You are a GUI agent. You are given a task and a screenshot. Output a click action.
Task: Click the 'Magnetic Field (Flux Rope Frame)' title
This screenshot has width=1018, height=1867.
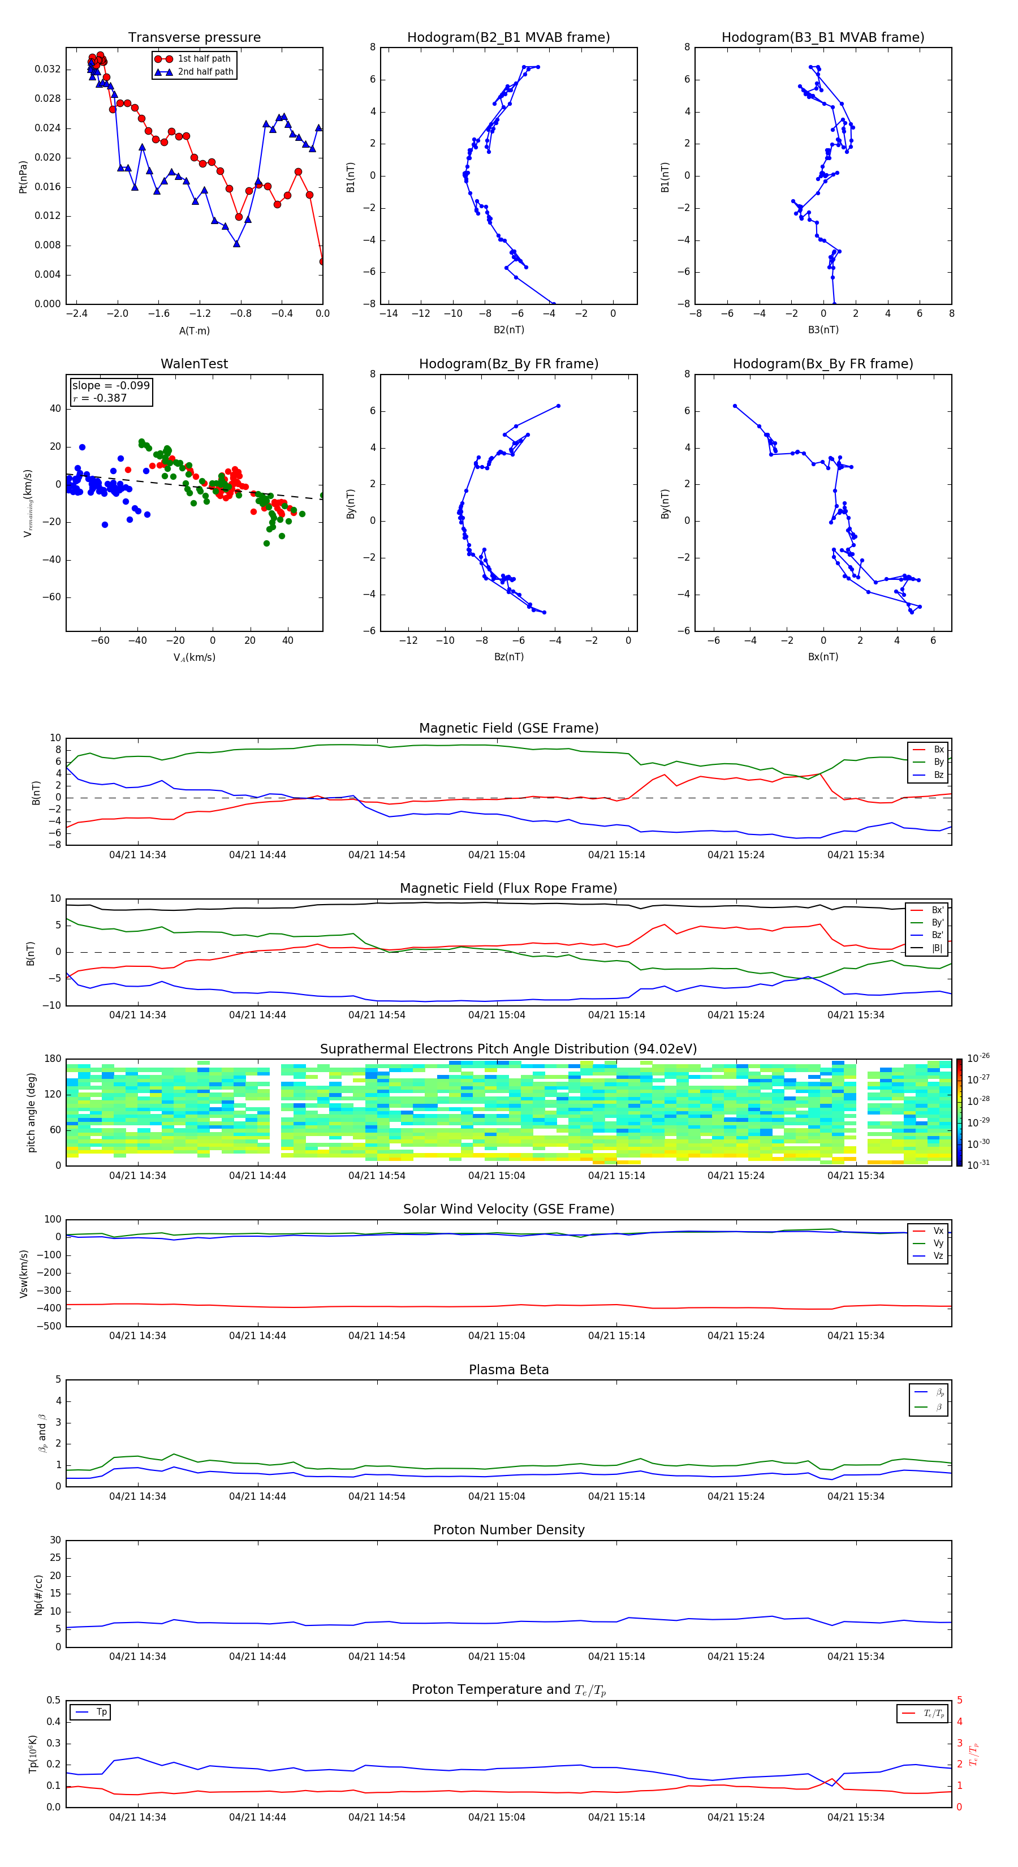click(508, 889)
